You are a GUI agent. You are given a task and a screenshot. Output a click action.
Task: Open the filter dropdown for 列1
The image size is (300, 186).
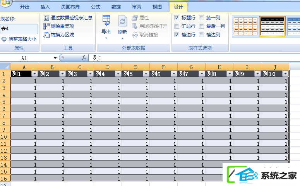(x=34, y=74)
